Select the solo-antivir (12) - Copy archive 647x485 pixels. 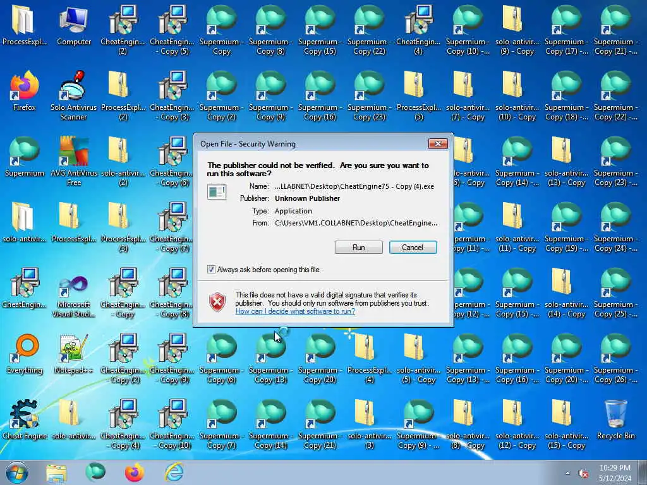click(517, 424)
